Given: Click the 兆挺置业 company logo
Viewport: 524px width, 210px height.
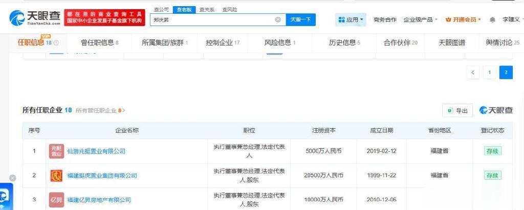Looking at the screenshot, I should tap(56, 151).
